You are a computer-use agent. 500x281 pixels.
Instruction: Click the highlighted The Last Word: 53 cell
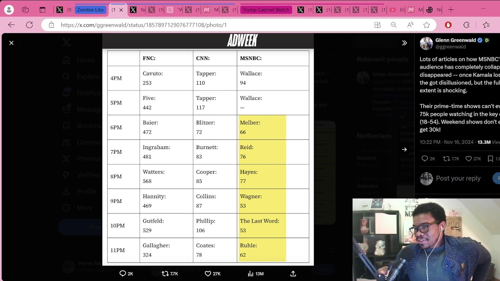pos(273,226)
